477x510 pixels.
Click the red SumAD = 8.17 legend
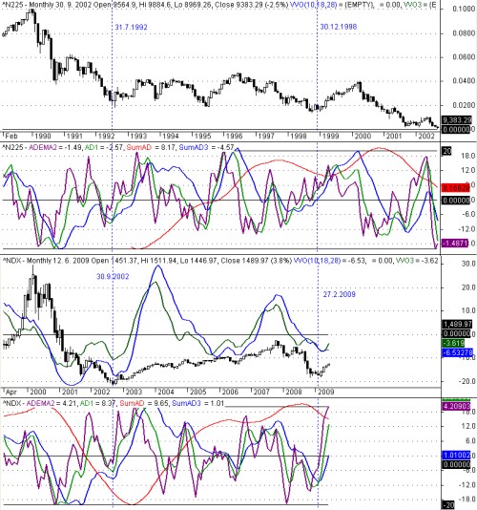pos(151,147)
